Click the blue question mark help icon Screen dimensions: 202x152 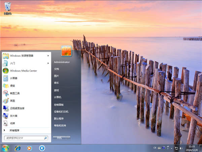click(164, 148)
